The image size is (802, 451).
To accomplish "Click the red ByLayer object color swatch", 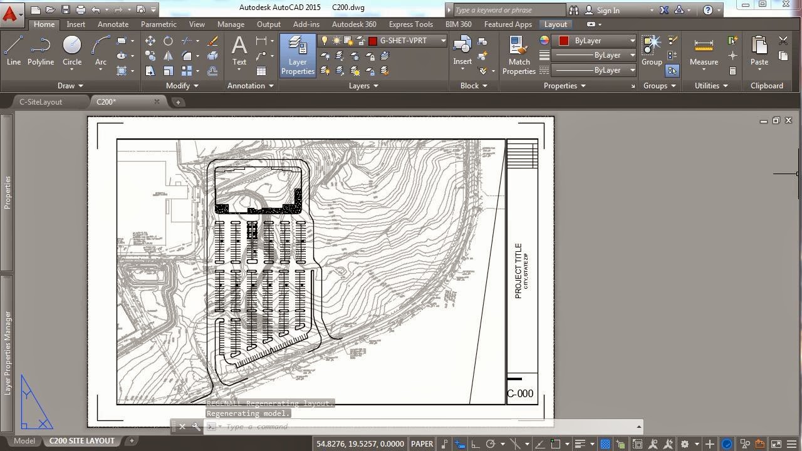I will [564, 41].
